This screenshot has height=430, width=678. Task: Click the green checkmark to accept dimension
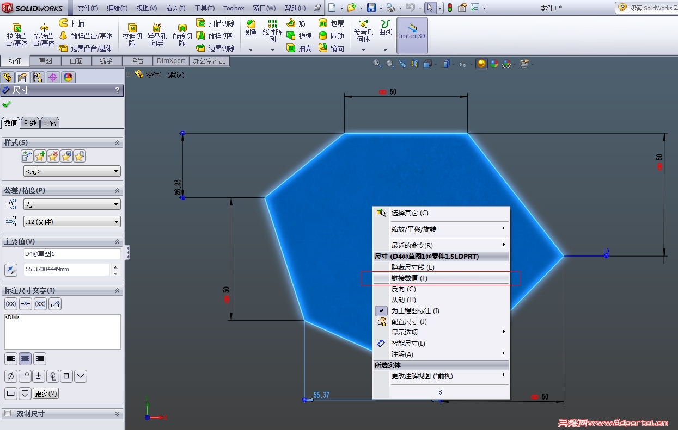[7, 104]
